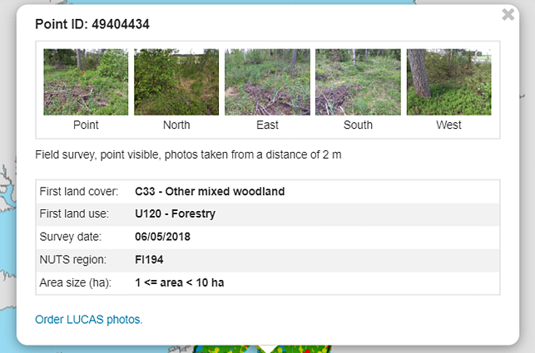Open the Point photo thumbnail
This screenshot has height=353, width=535.
[86, 81]
